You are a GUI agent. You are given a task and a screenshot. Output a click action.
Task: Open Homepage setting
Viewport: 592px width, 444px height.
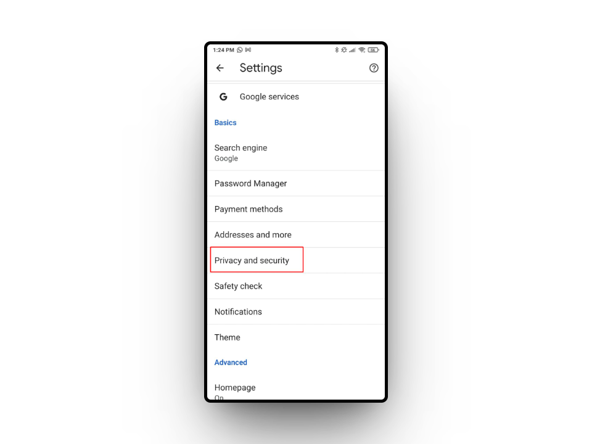pyautogui.click(x=296, y=389)
